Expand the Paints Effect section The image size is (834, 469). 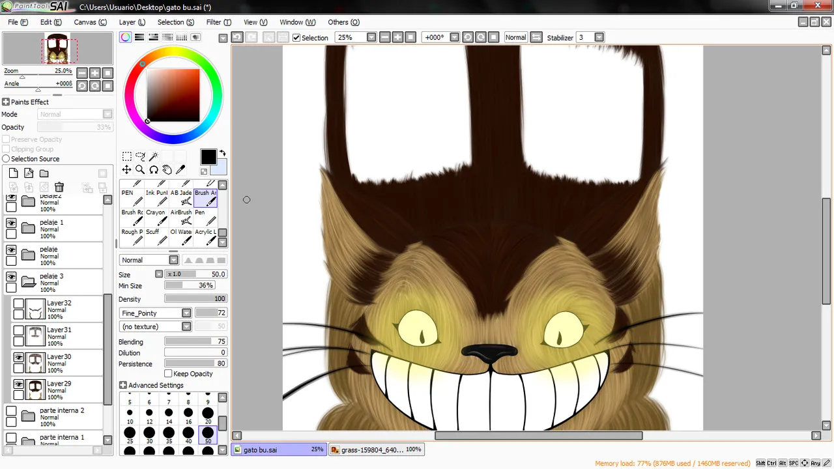click(5, 102)
